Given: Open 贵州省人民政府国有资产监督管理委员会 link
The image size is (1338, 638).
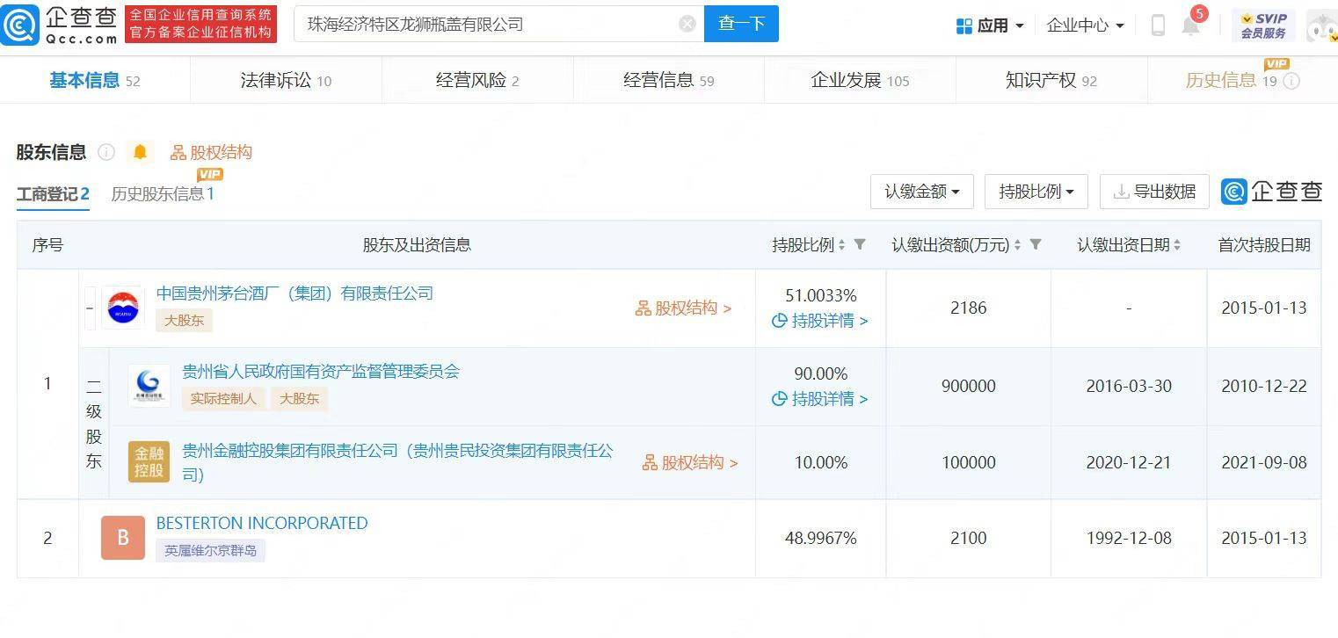Looking at the screenshot, I should coord(321,372).
